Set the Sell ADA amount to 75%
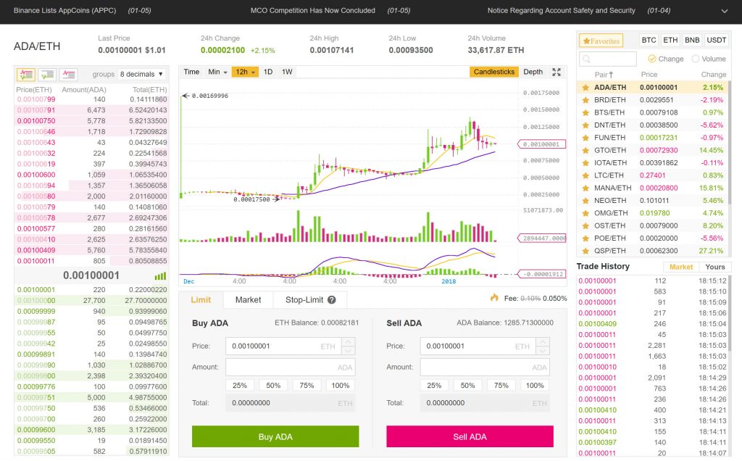The image size is (742, 461). [501, 386]
